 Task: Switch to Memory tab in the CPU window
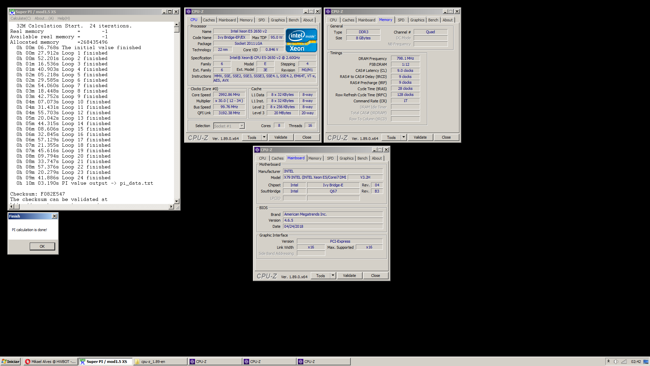(246, 20)
